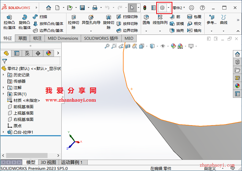Choose the 相交 intersect tool
Image resolution: width=242 pixels, height=171 pixels.
pos(194,23)
